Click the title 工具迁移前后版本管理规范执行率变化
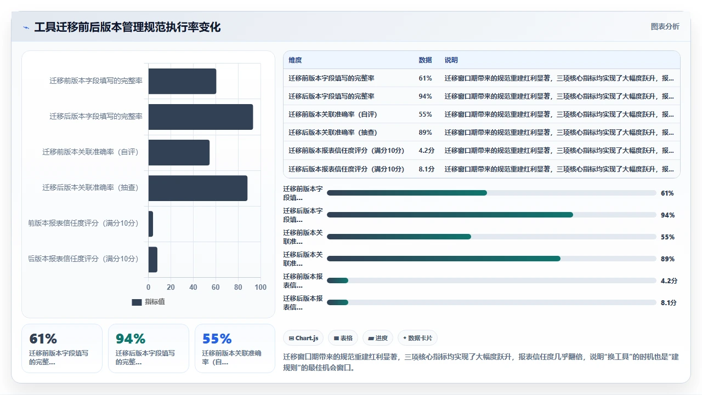 point(127,27)
